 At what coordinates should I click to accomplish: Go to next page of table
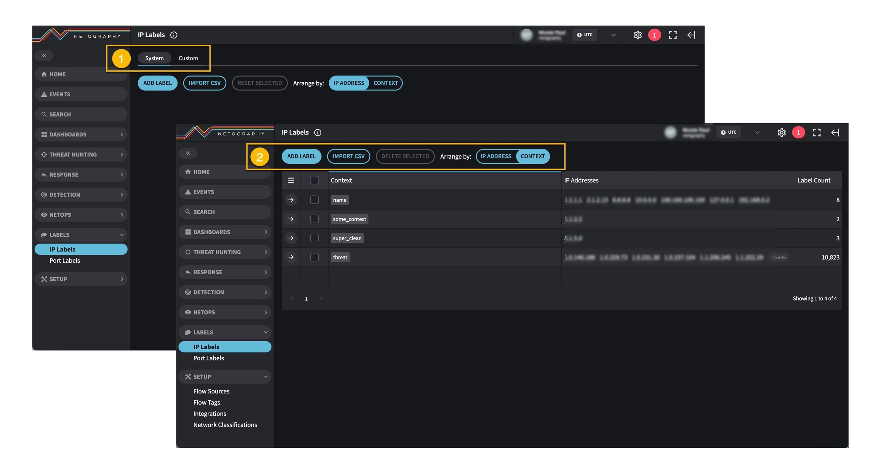tap(321, 299)
